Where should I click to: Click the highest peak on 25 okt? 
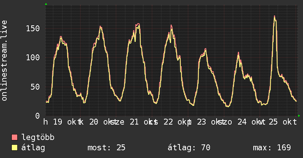(274, 17)
